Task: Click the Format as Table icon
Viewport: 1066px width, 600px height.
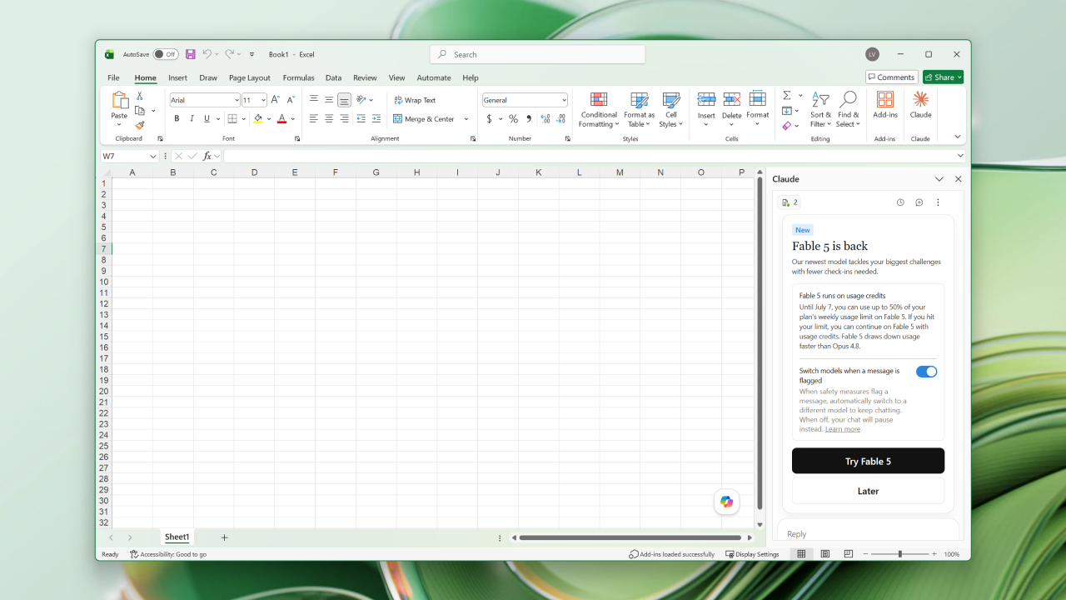Action: pos(640,100)
